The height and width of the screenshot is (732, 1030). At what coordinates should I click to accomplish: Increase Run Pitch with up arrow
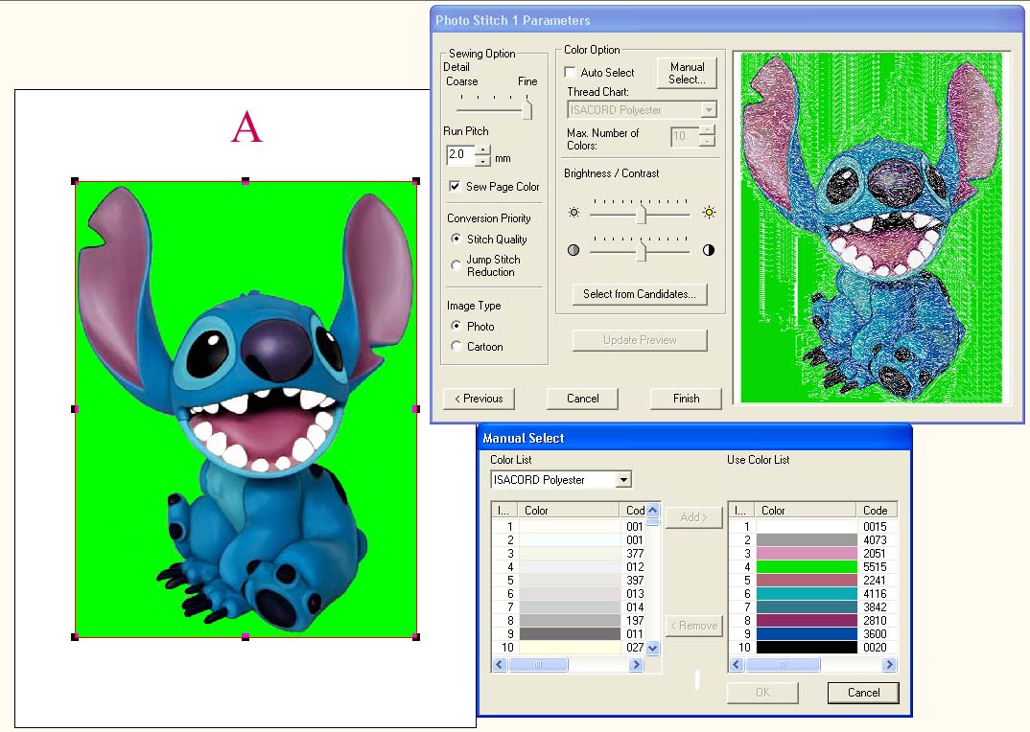pyautogui.click(x=482, y=150)
